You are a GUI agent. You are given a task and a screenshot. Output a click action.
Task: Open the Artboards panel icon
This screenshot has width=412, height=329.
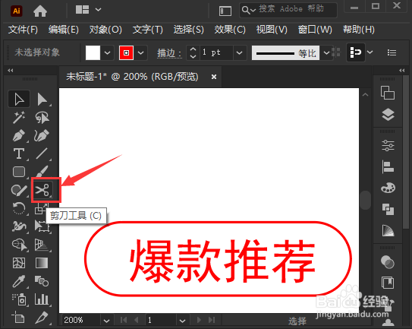click(x=388, y=93)
